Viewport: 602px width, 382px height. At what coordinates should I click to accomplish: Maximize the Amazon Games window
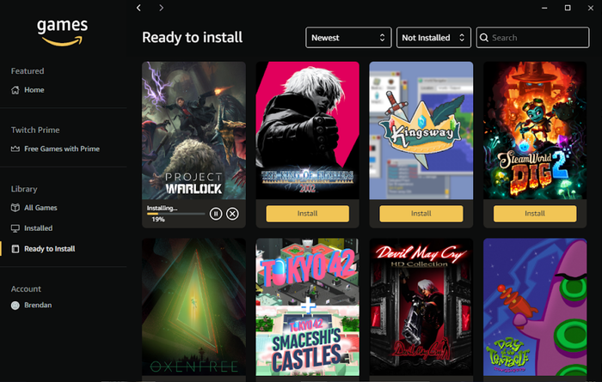click(568, 8)
